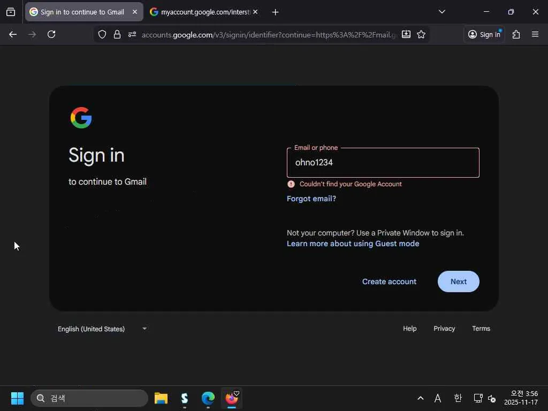Click the red error icon beside 'Couldn't find'
This screenshot has width=548, height=411.
tap(291, 184)
